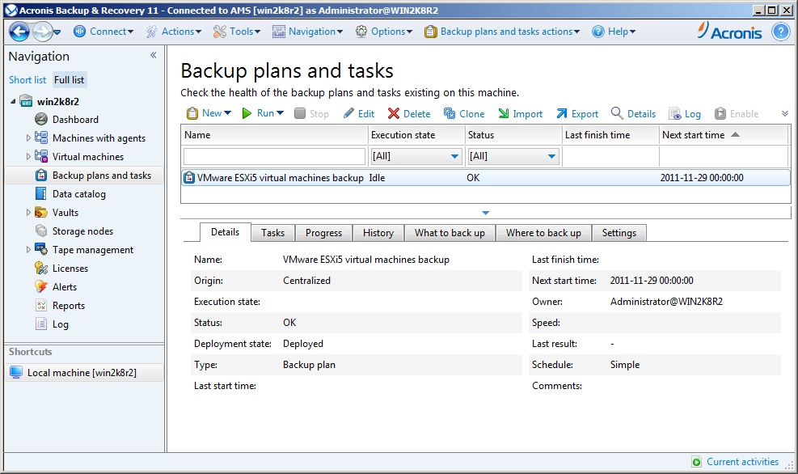Viewport: 798px width, 474px height.
Task: Switch to the History tab
Action: pos(378,233)
